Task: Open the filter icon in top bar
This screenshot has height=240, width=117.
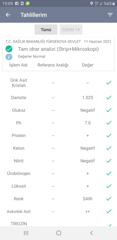Action: tap(110, 15)
